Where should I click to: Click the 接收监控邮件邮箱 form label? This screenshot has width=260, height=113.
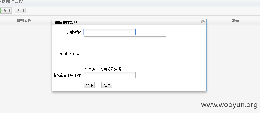click(x=67, y=75)
